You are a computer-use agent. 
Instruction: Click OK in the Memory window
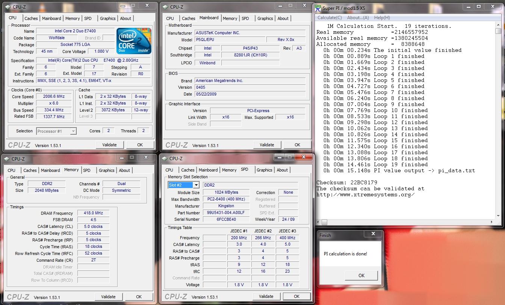(x=139, y=297)
